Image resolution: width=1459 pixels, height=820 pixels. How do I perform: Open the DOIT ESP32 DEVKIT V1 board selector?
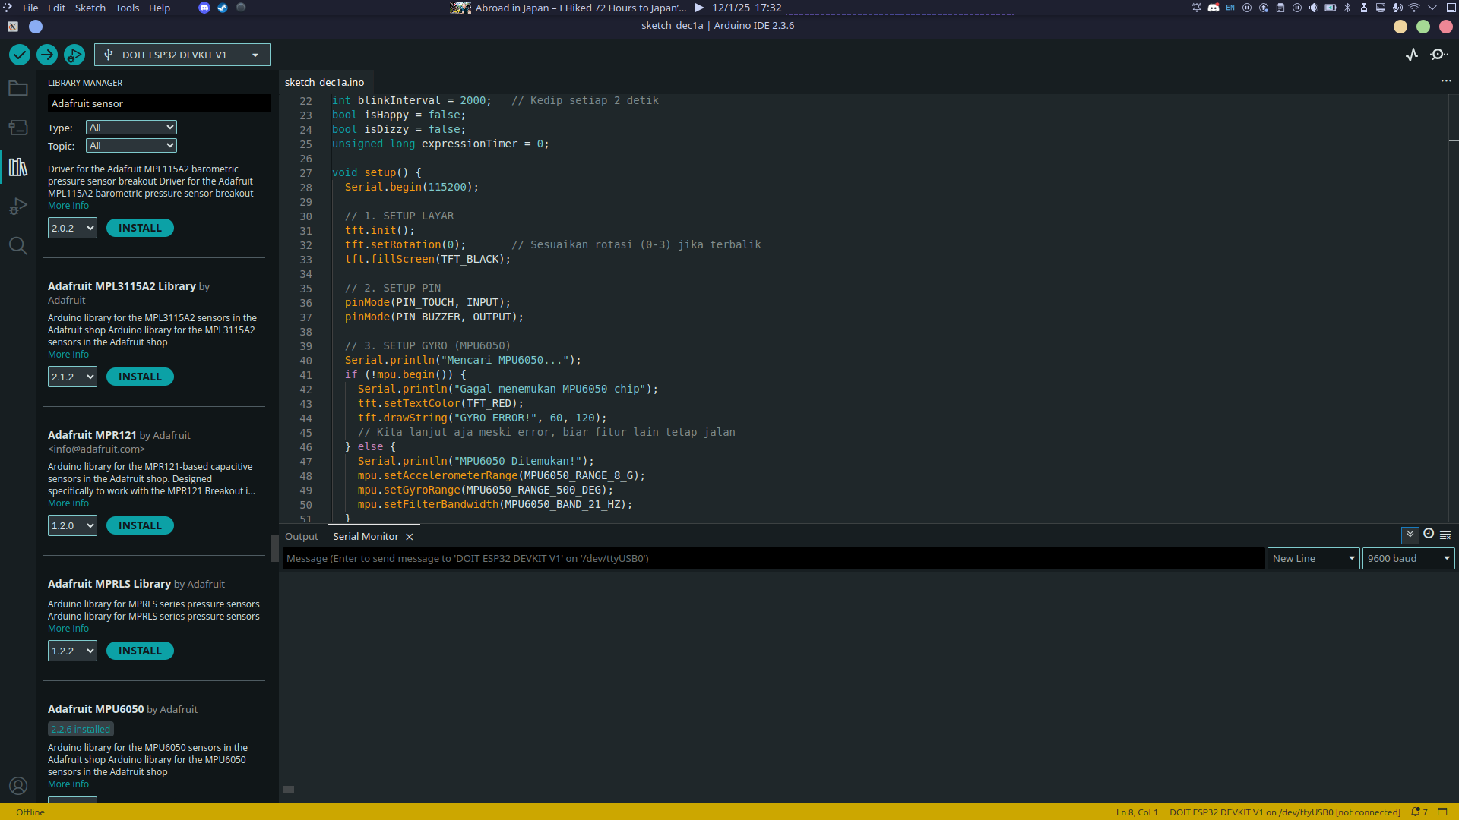click(182, 55)
